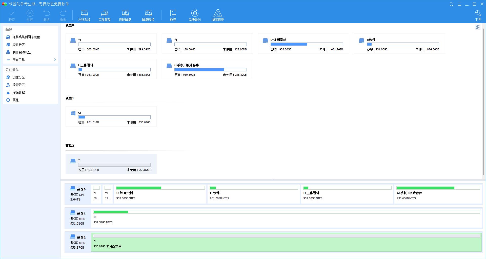Screen dimensions: 486x259
Task: Select the 953.87GB unallocated space on 硬盘2
Action: (x=286, y=242)
